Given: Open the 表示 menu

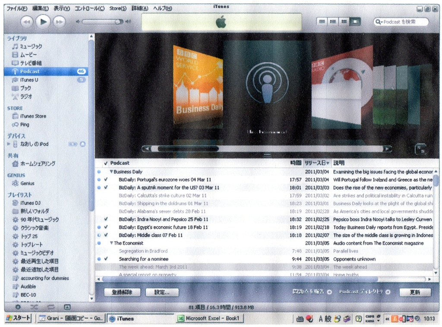Looking at the screenshot, I should (x=61, y=9).
